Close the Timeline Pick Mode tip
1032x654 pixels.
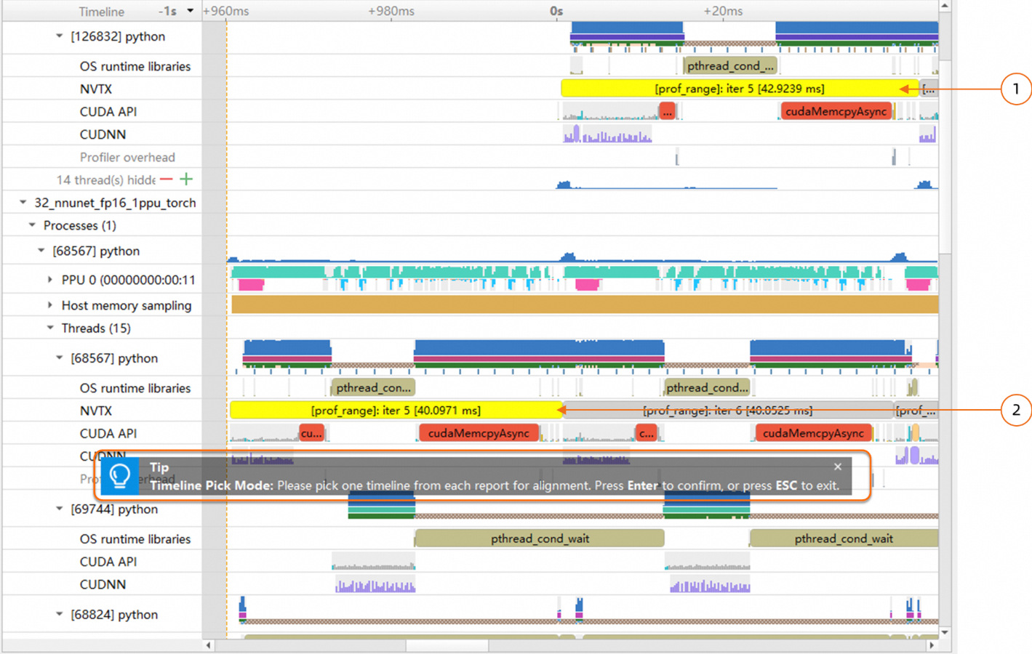(838, 467)
